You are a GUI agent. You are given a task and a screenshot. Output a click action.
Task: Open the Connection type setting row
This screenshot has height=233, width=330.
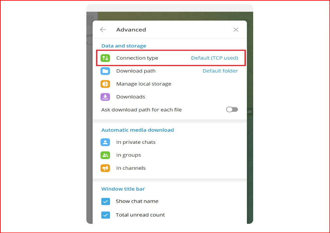click(x=137, y=58)
